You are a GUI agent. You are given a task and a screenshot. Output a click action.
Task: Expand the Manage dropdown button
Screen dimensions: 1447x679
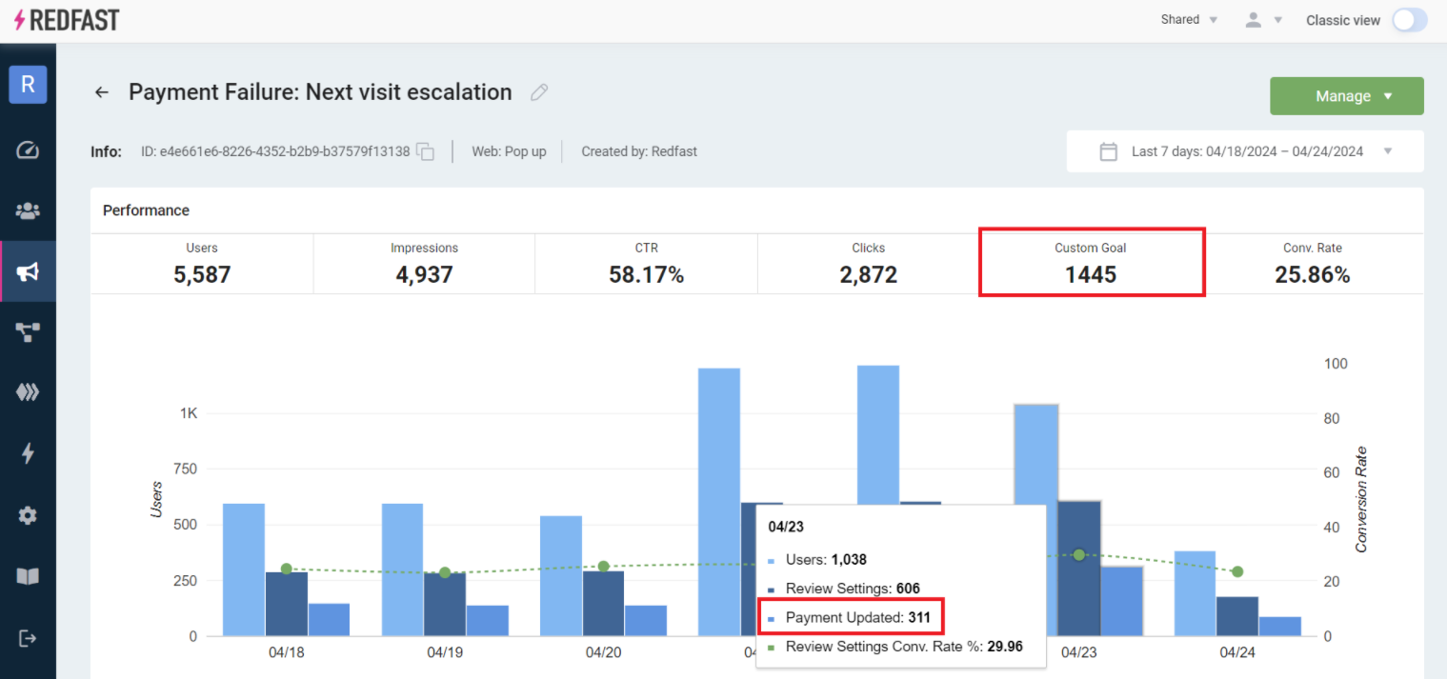click(x=1346, y=96)
